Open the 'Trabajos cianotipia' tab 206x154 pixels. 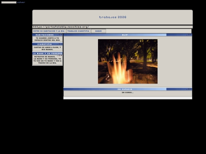78,31
